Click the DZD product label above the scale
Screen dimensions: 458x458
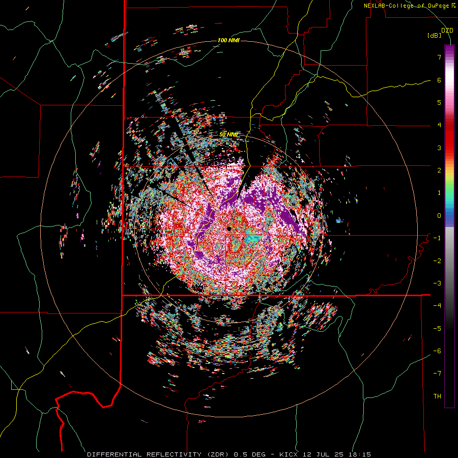[447, 31]
